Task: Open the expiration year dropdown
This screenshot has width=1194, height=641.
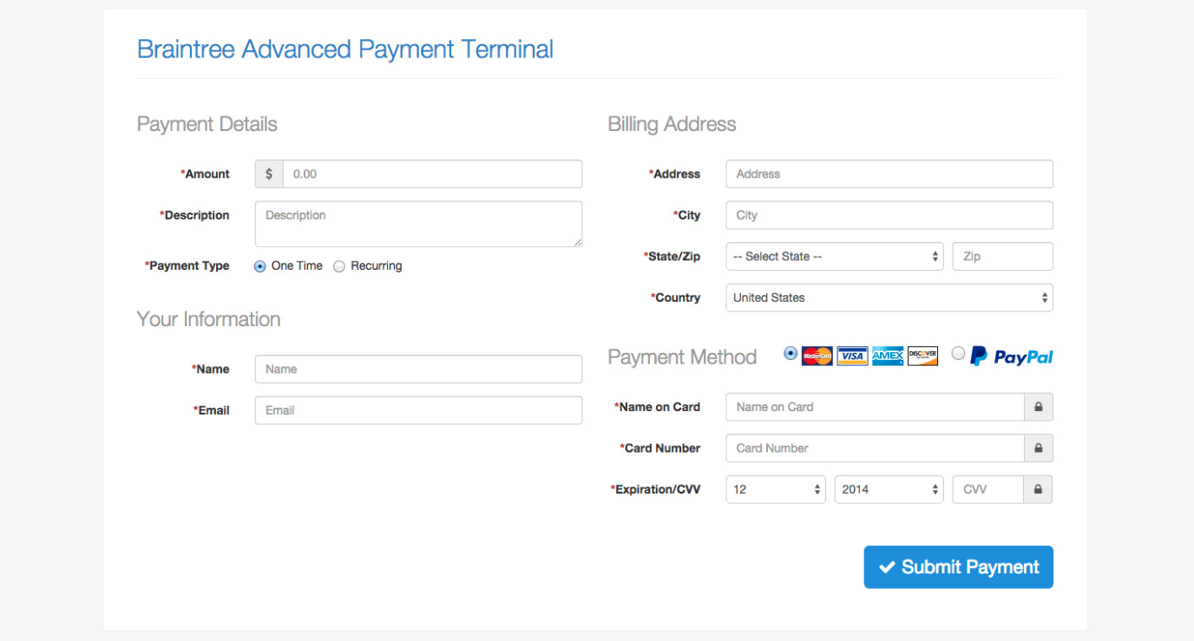Action: coord(889,489)
